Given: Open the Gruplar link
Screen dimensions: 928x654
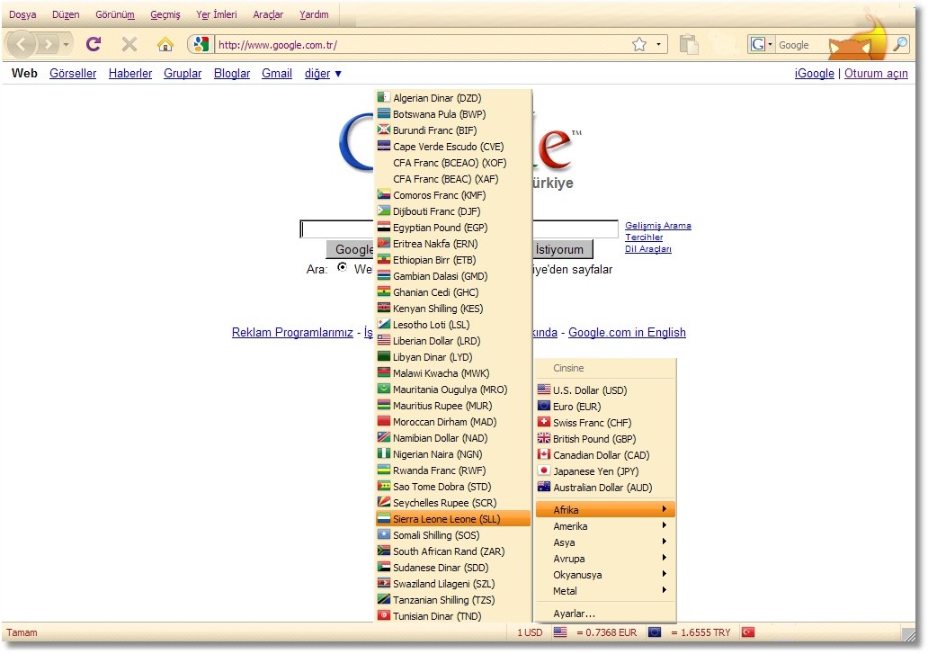Looking at the screenshot, I should tap(183, 74).
